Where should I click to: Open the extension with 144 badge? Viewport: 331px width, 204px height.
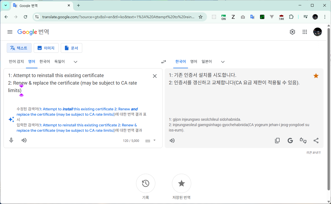pyautogui.click(x=281, y=17)
